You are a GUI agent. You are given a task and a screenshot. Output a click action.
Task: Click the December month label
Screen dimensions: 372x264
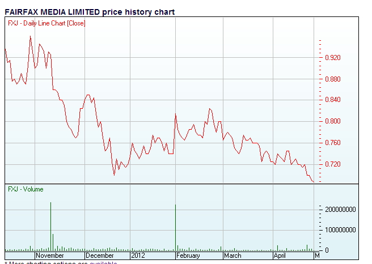tap(100, 256)
